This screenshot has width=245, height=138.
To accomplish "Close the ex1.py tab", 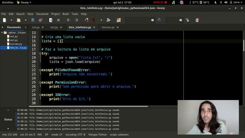I will click(42, 27).
